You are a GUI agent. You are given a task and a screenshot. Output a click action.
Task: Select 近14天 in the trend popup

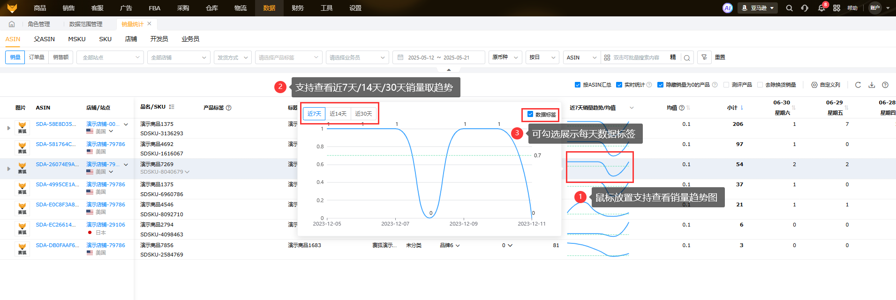pyautogui.click(x=338, y=114)
